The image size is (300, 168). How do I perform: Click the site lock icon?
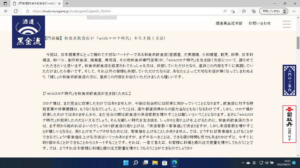tap(28, 11)
